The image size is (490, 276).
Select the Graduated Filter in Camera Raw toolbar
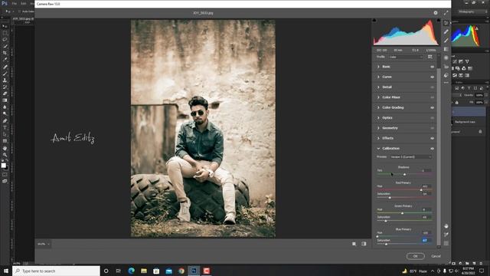446,49
